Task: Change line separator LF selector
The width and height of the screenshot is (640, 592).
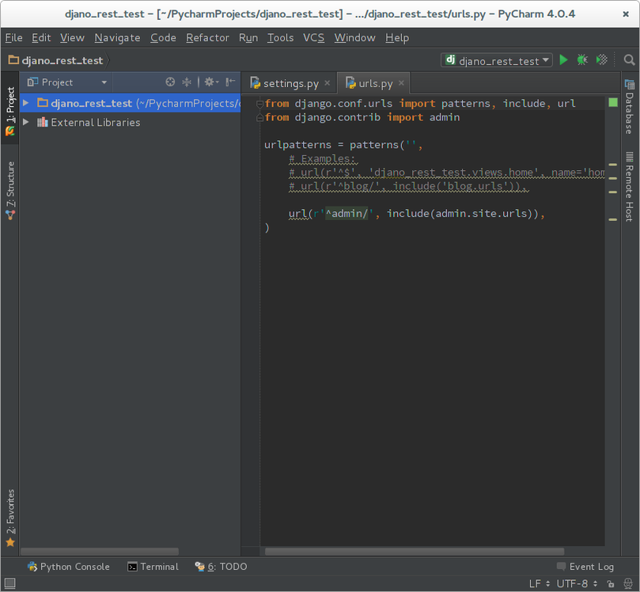Action: tap(540, 584)
